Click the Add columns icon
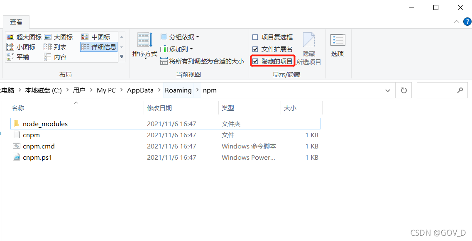 (164, 49)
